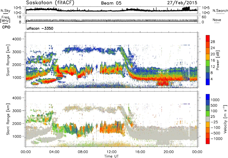
Task: Click the 'Velocity [m s-1]' color bar title
Action: 225,119
